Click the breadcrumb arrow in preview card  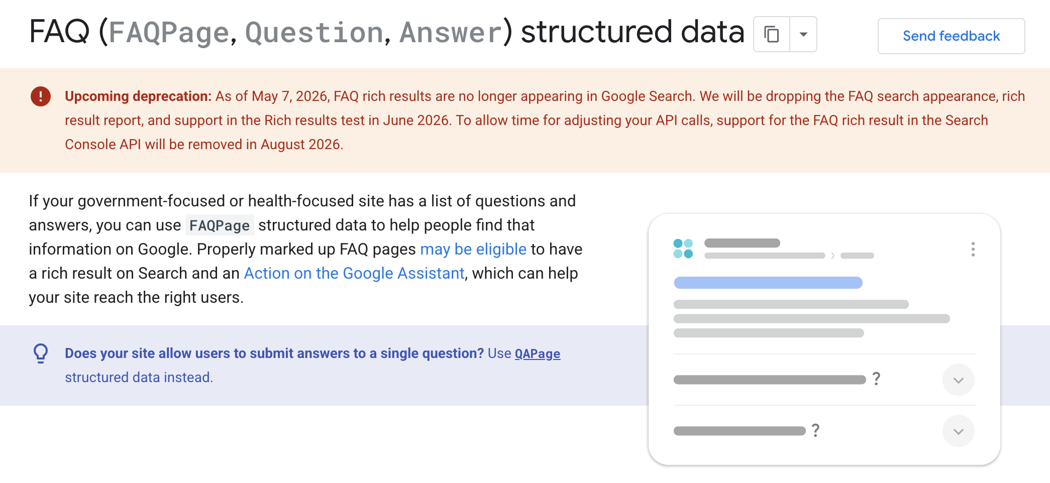pyautogui.click(x=832, y=256)
